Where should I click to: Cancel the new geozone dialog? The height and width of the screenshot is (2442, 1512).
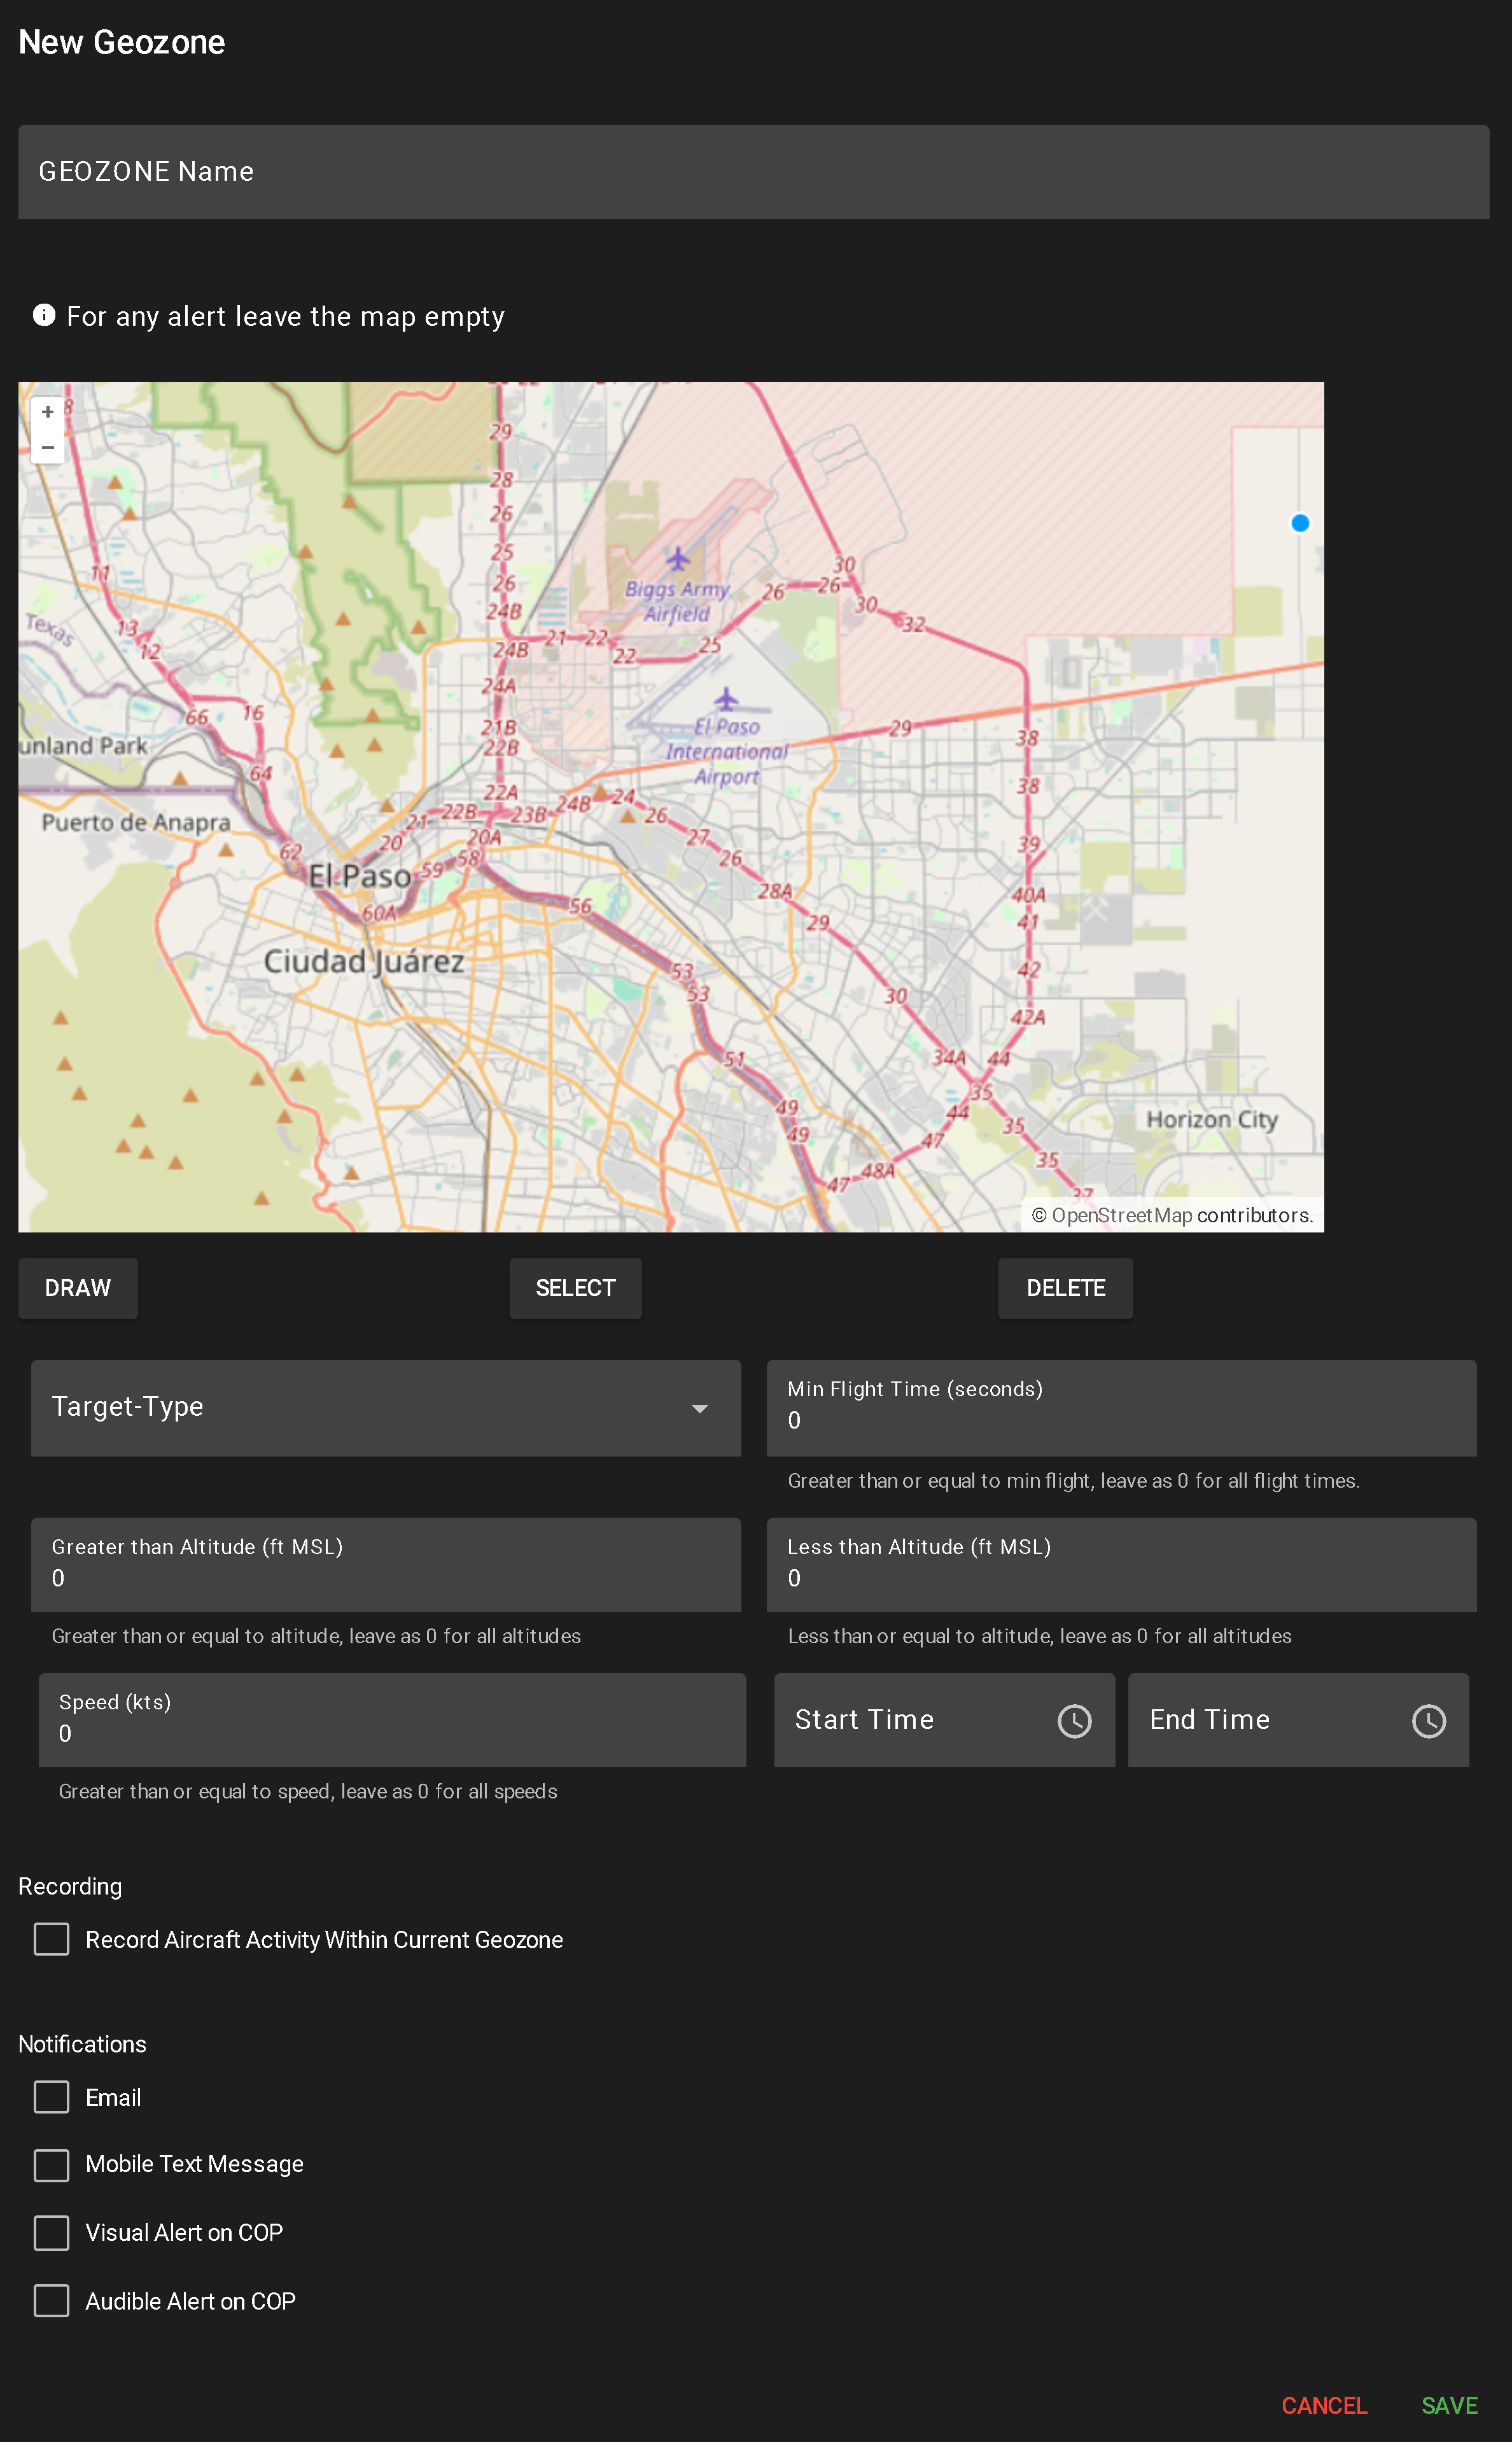tap(1323, 2405)
